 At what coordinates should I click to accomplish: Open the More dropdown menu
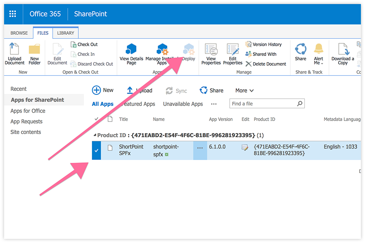pos(243,90)
